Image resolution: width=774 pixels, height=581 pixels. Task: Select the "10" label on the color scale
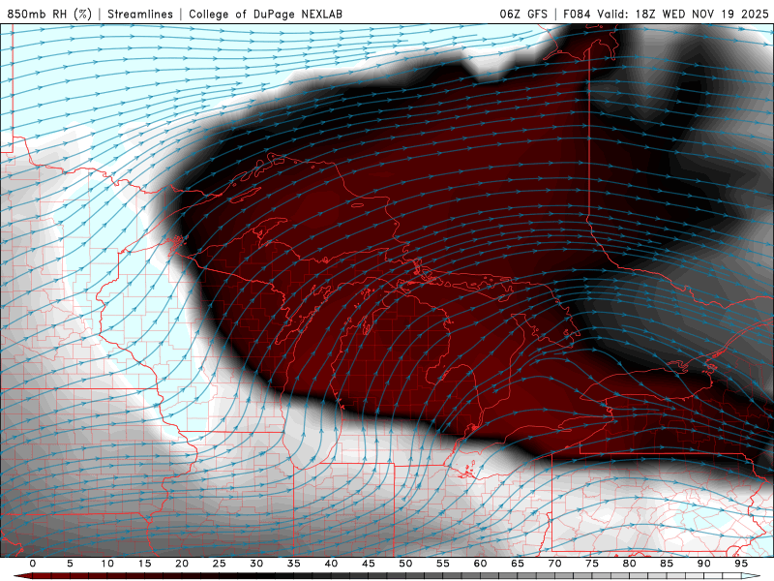(x=107, y=564)
